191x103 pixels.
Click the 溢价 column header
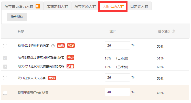[113, 31]
